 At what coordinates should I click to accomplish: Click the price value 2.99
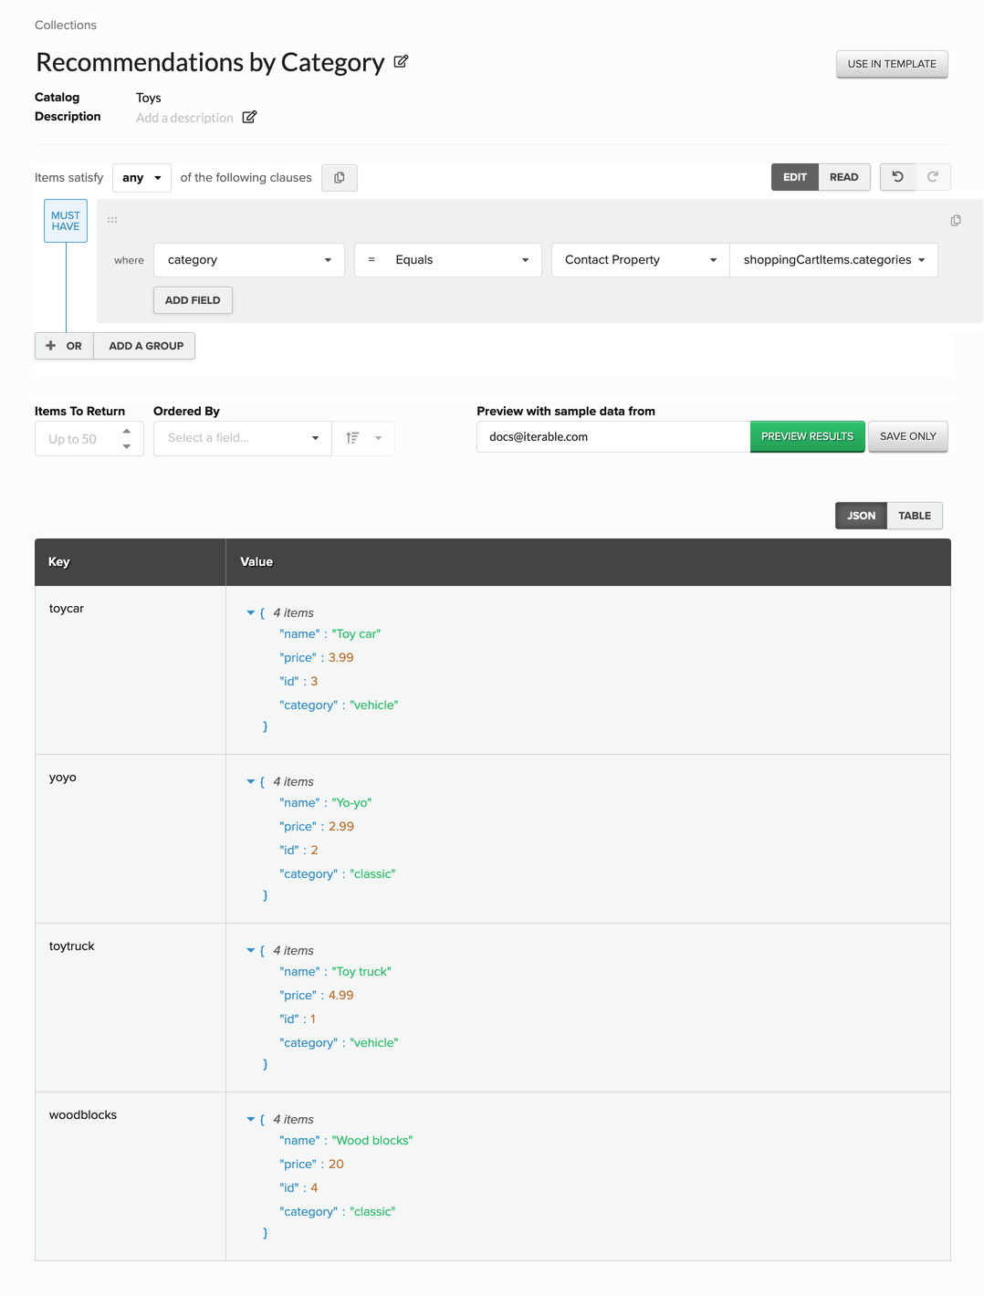pyautogui.click(x=341, y=826)
